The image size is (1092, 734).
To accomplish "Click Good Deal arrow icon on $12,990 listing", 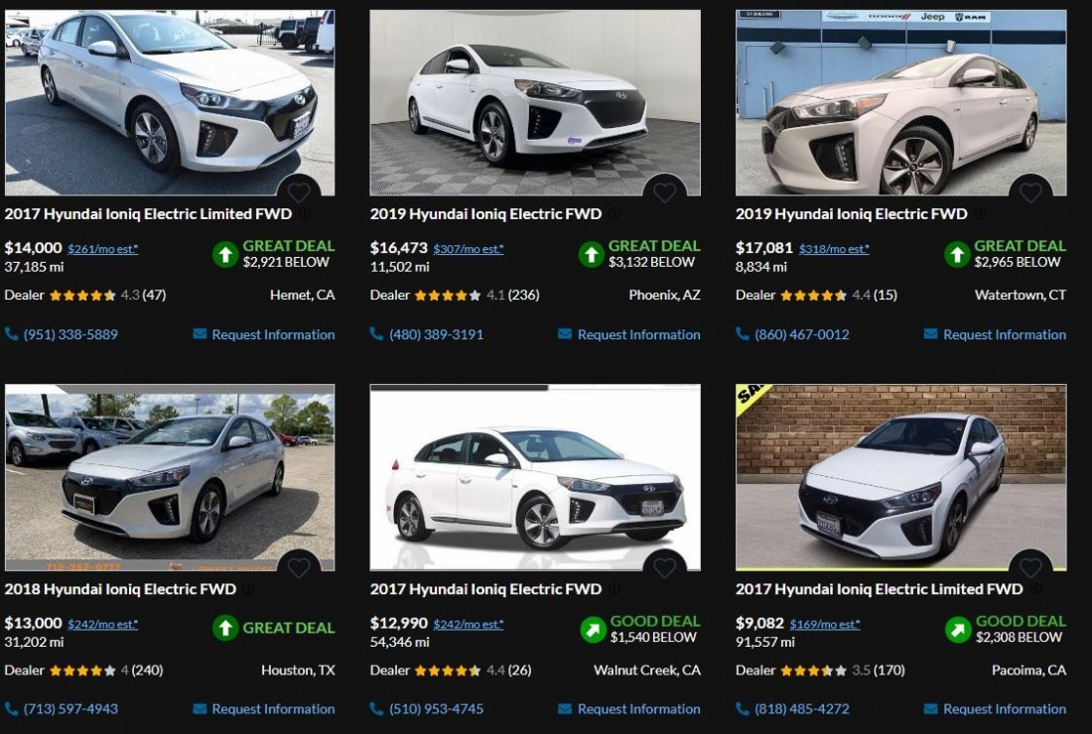I will coord(592,629).
